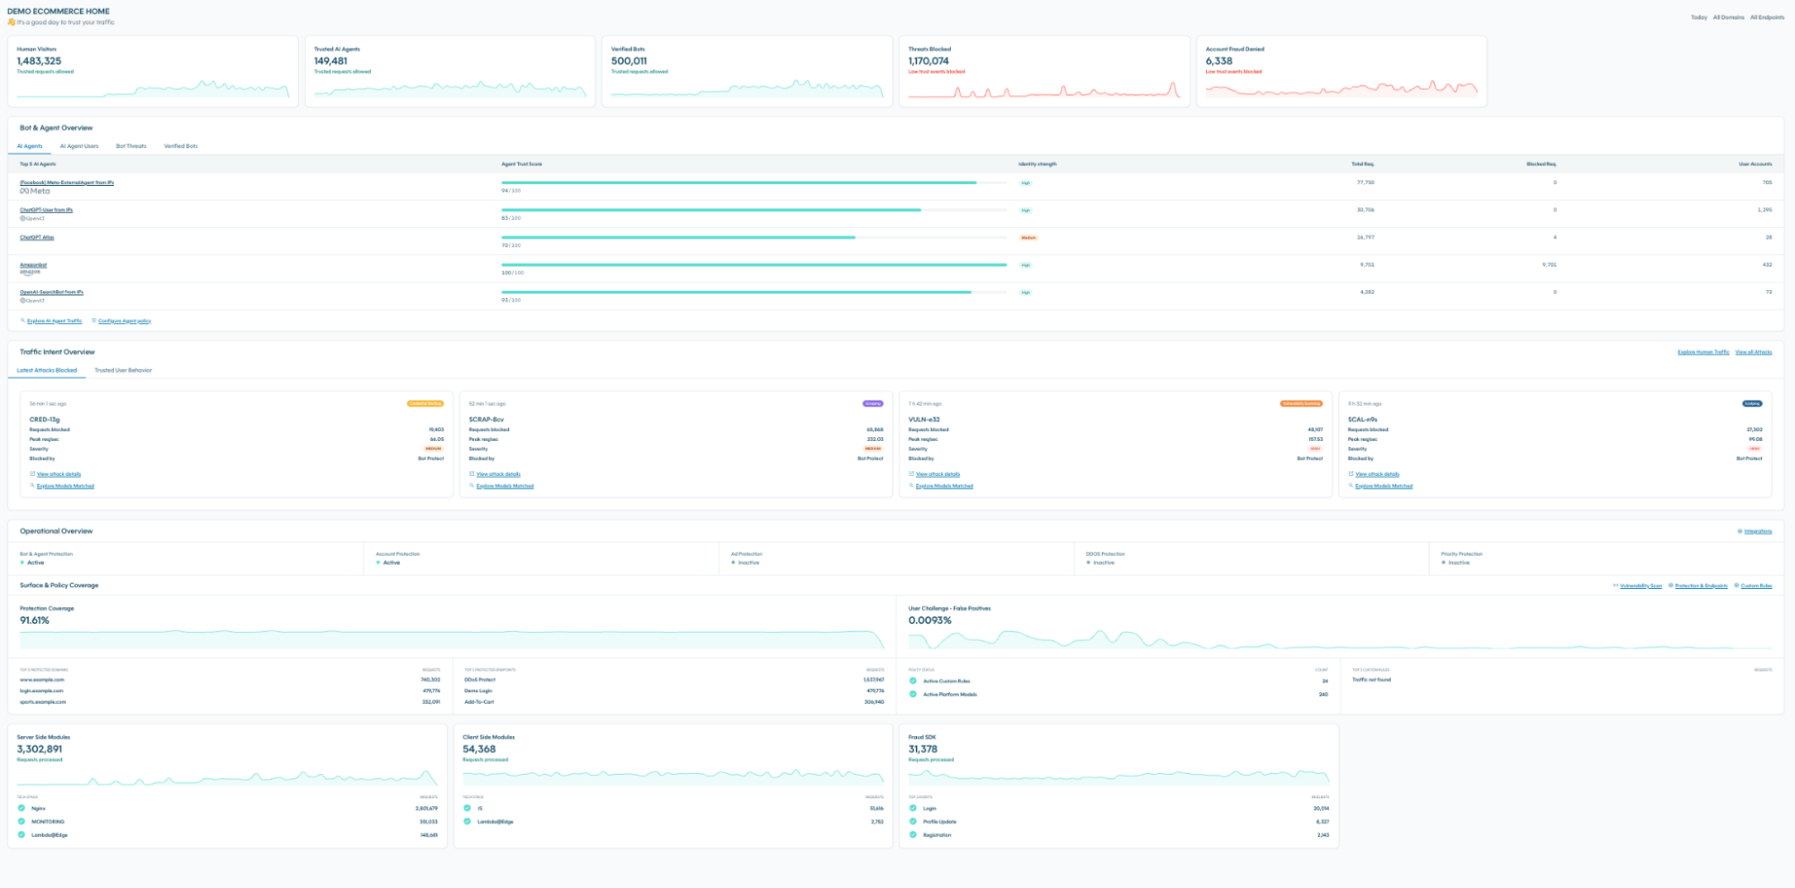1795x888 pixels.
Task: Click the Account Fraud Denied summary card
Action: point(1342,71)
